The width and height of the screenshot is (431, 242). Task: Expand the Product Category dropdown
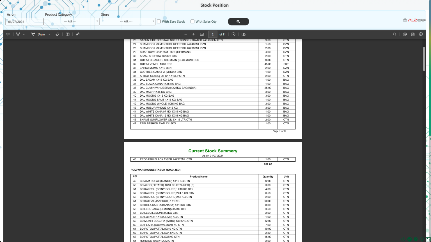pos(97,21)
